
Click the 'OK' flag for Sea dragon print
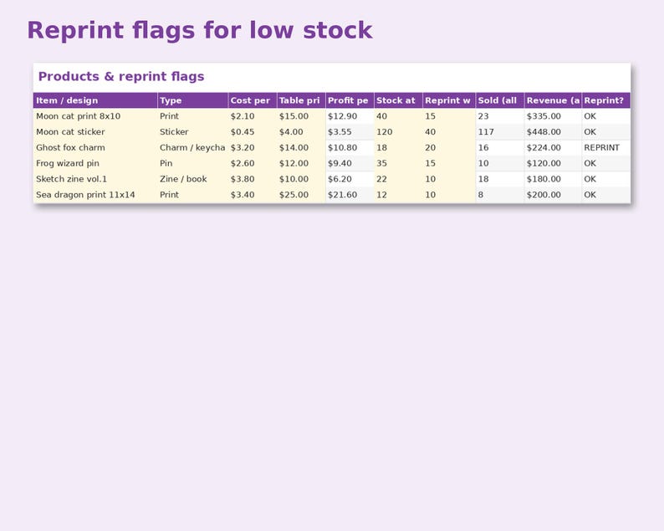[x=606, y=195]
